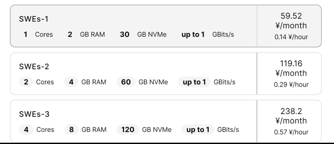This screenshot has height=144, width=334.
Task: Click the 119.16 ¥/month price
Action: pos(291,68)
